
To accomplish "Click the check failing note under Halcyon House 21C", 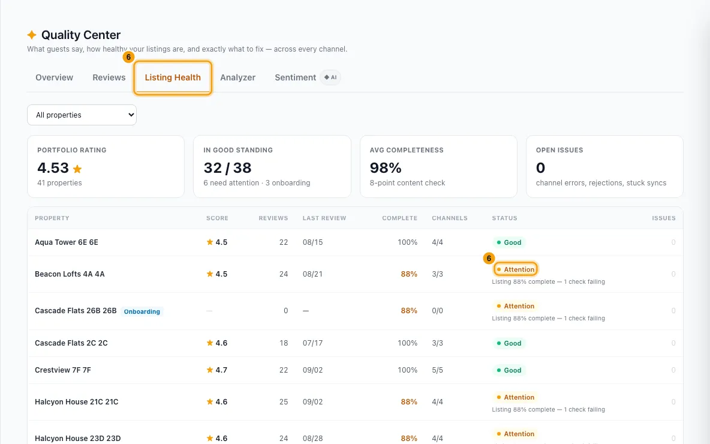I will point(548,410).
